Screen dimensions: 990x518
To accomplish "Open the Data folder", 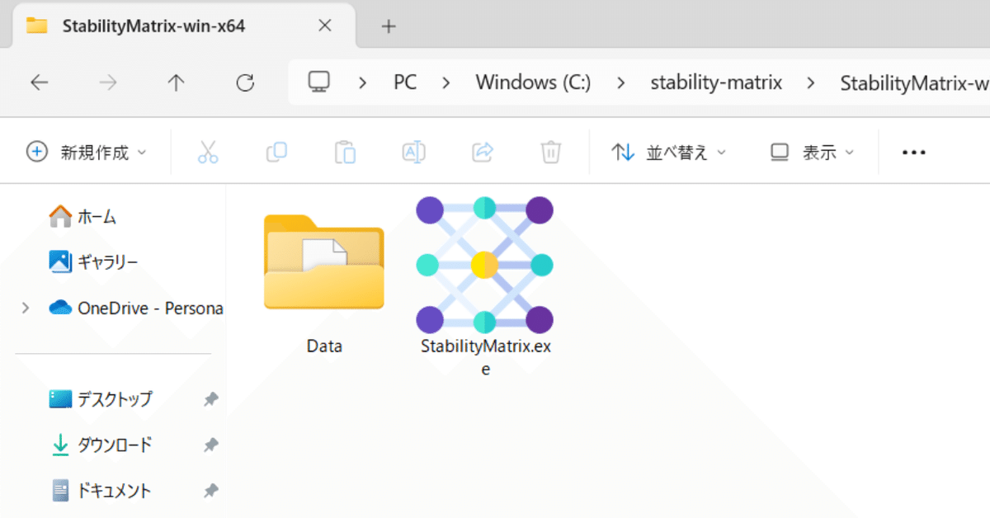I will click(x=323, y=264).
